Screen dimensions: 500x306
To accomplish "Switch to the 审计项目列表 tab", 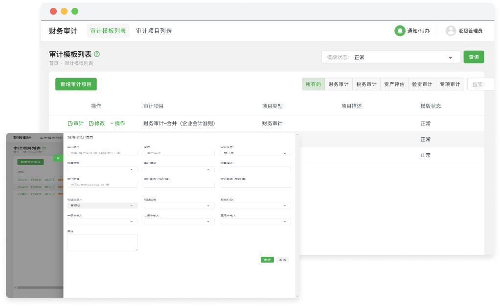I will point(154,30).
